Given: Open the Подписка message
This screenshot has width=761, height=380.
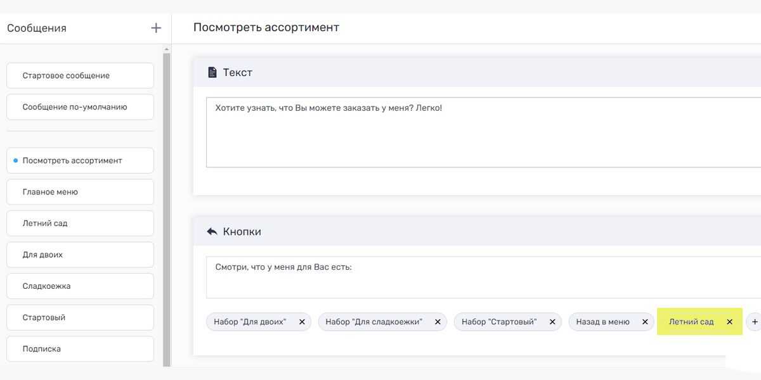Looking at the screenshot, I should [x=80, y=349].
